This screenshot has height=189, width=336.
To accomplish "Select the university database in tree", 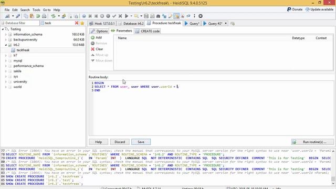I will tap(20, 82).
